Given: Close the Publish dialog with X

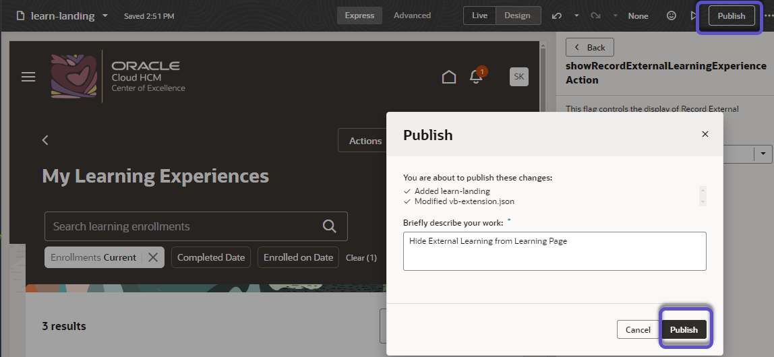Looking at the screenshot, I should point(705,134).
